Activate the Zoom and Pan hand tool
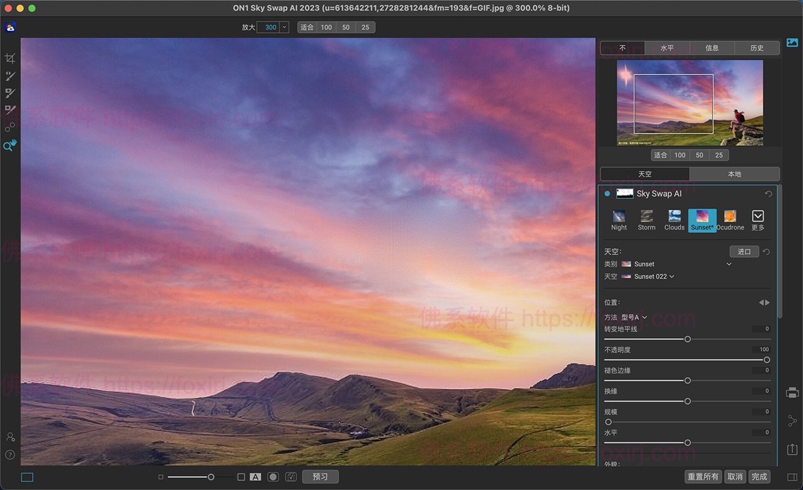Image resolution: width=803 pixels, height=490 pixels. (x=10, y=145)
